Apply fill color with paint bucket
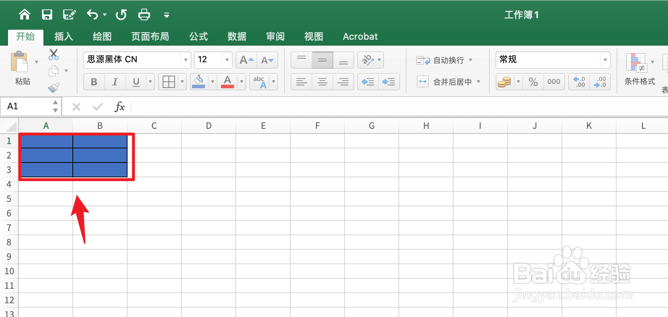Image resolution: width=668 pixels, height=317 pixels. point(199,82)
